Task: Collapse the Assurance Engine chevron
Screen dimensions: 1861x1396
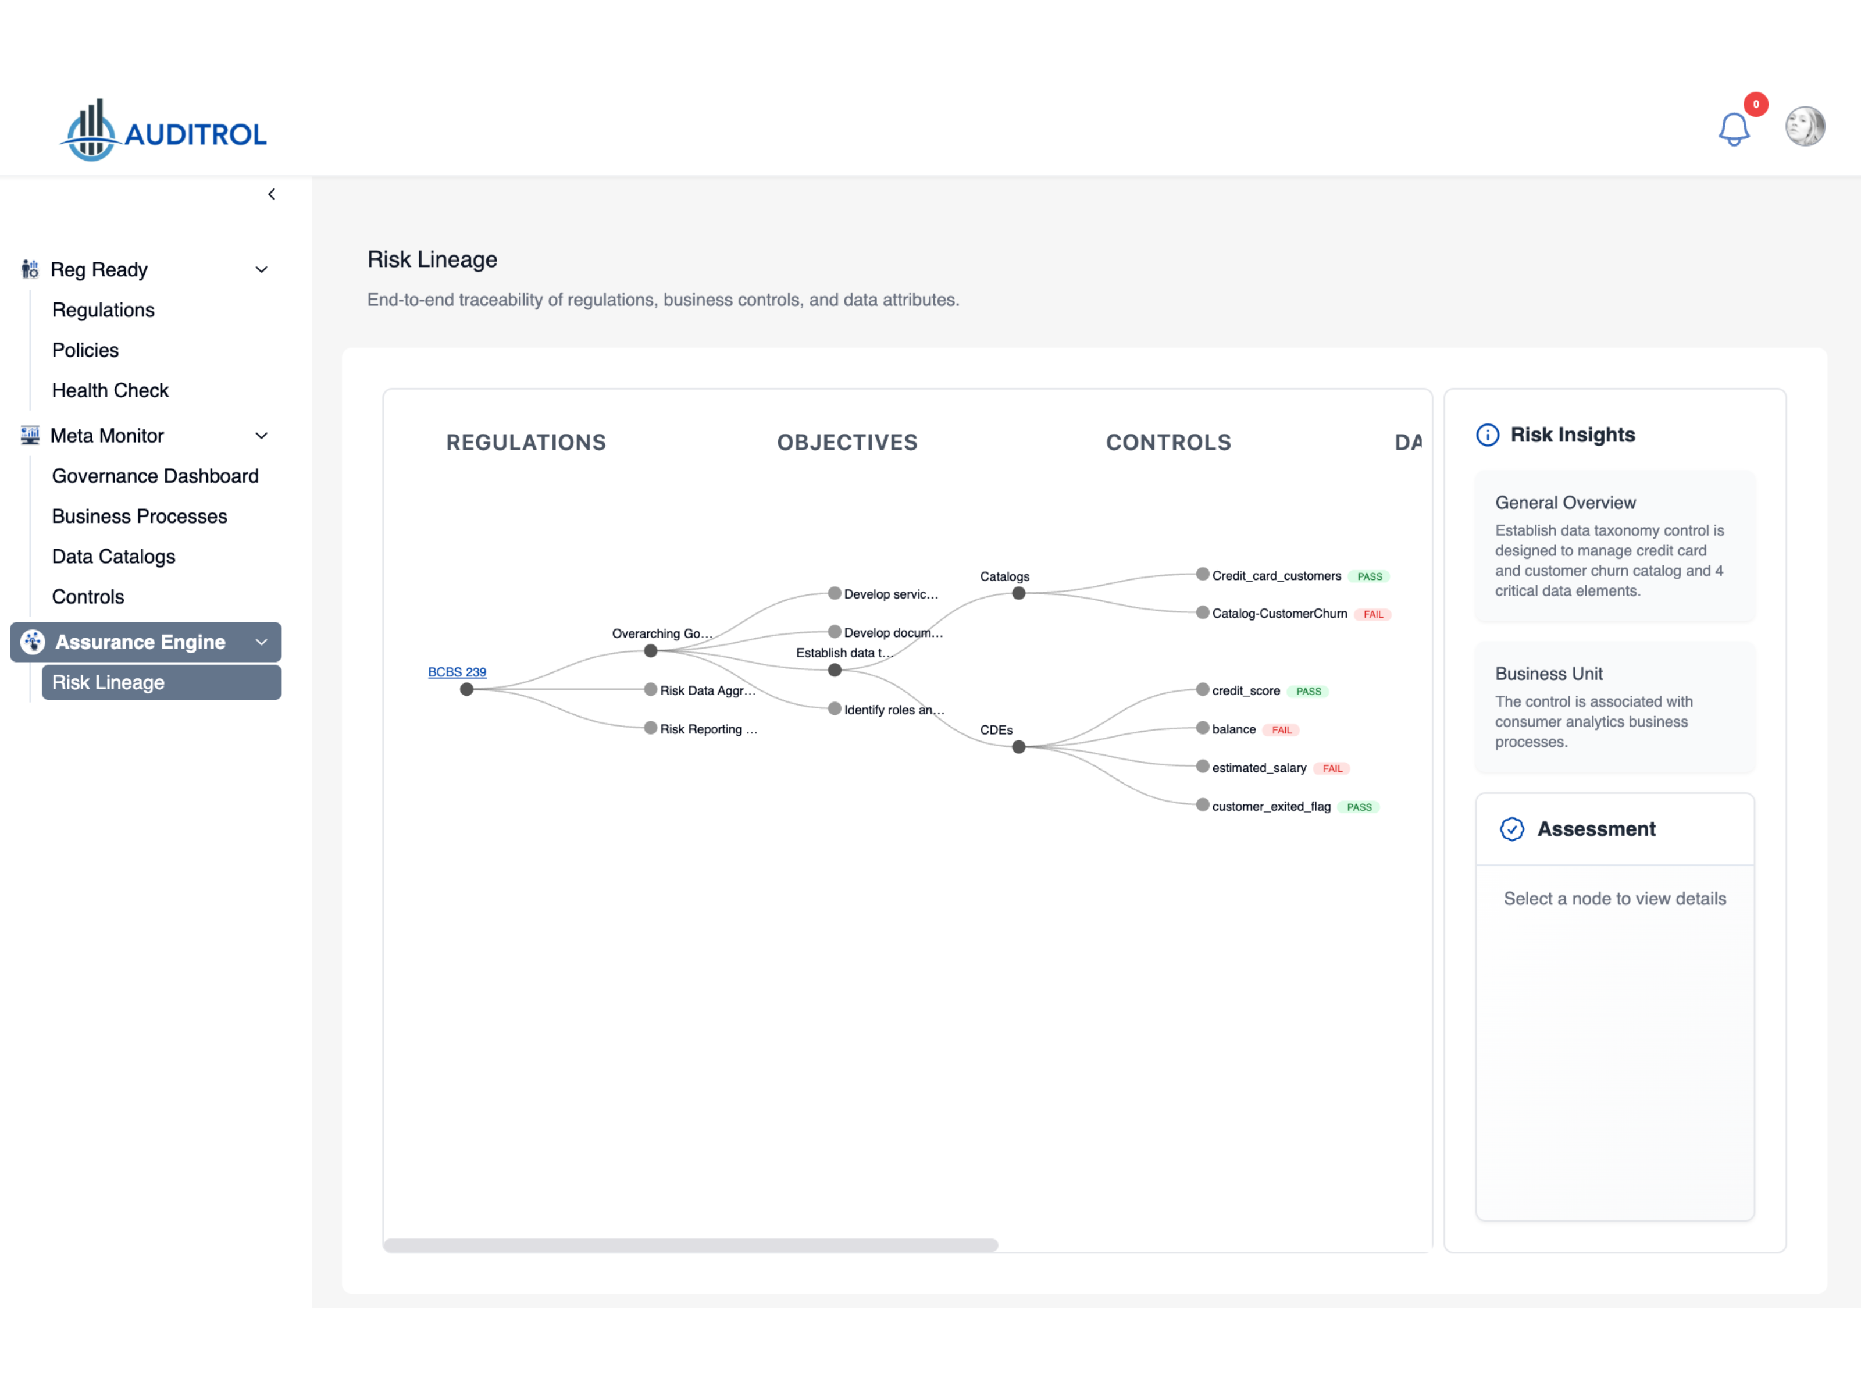Action: click(262, 642)
